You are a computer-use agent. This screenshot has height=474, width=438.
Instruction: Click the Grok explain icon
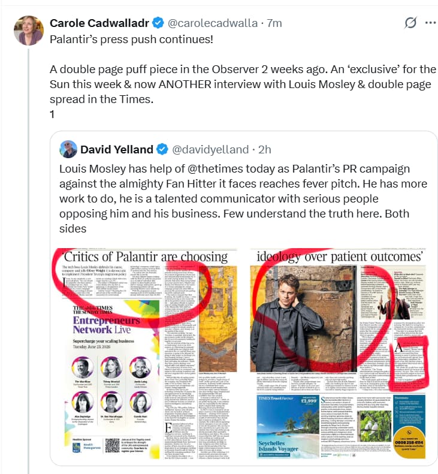pyautogui.click(x=410, y=23)
